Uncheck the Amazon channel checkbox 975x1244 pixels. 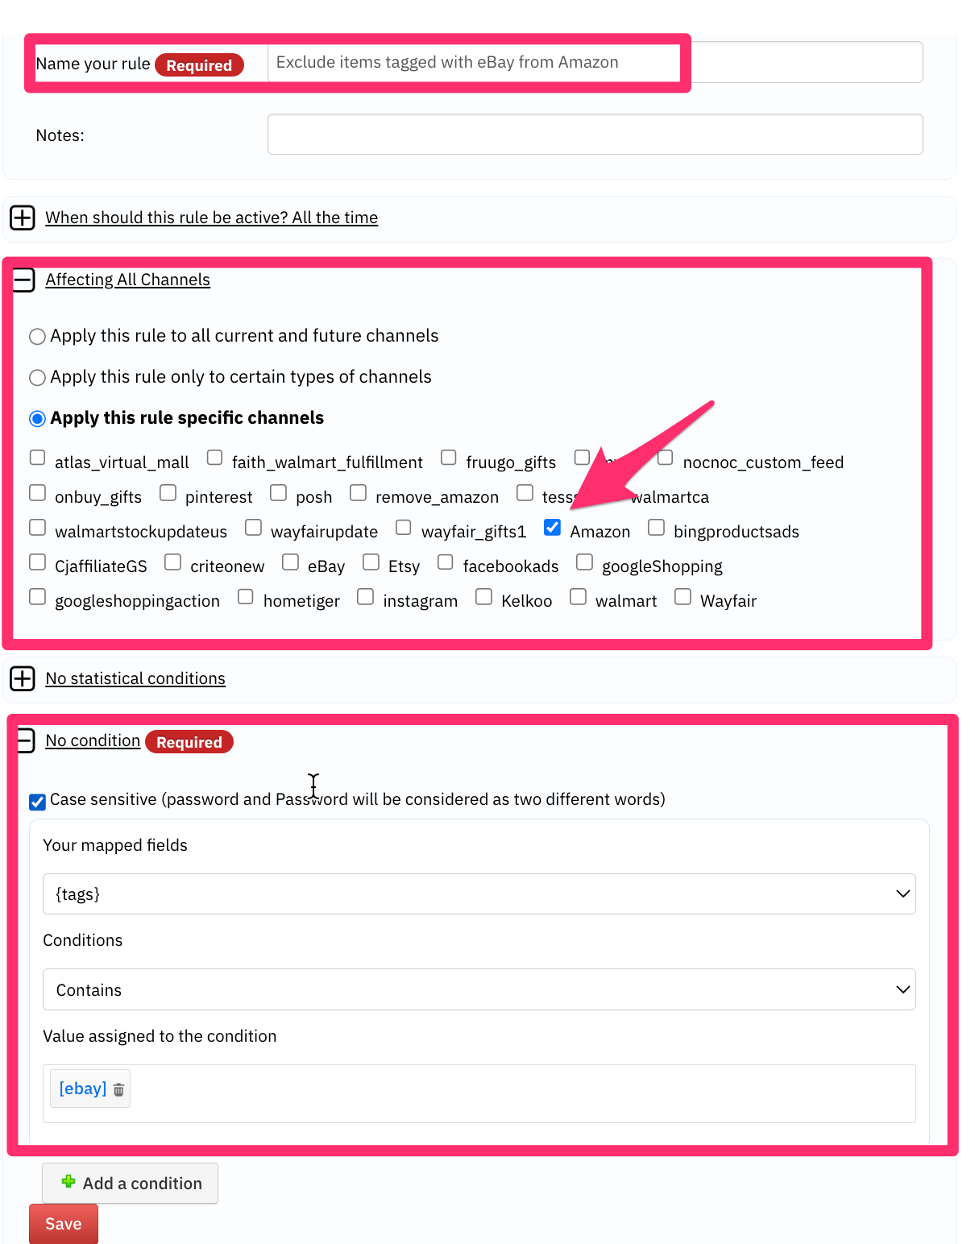pos(552,527)
